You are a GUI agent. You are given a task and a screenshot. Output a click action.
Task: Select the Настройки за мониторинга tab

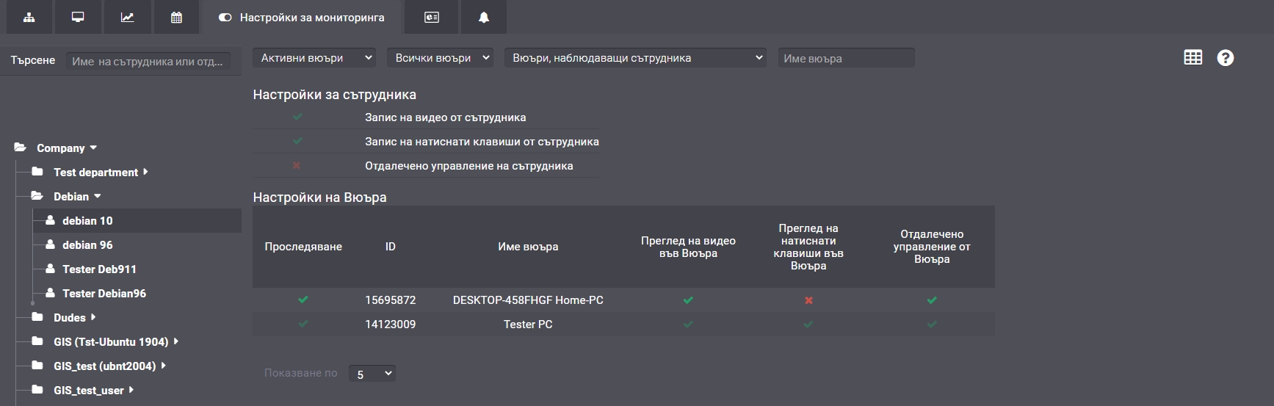coord(302,17)
